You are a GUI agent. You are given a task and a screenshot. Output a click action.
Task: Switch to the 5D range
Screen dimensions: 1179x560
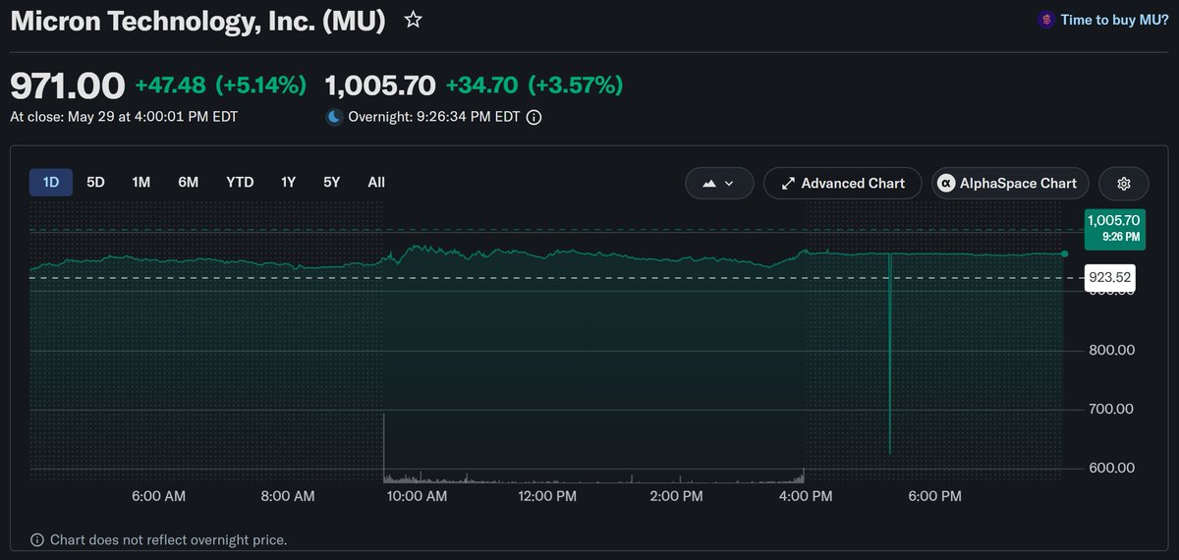pyautogui.click(x=95, y=182)
